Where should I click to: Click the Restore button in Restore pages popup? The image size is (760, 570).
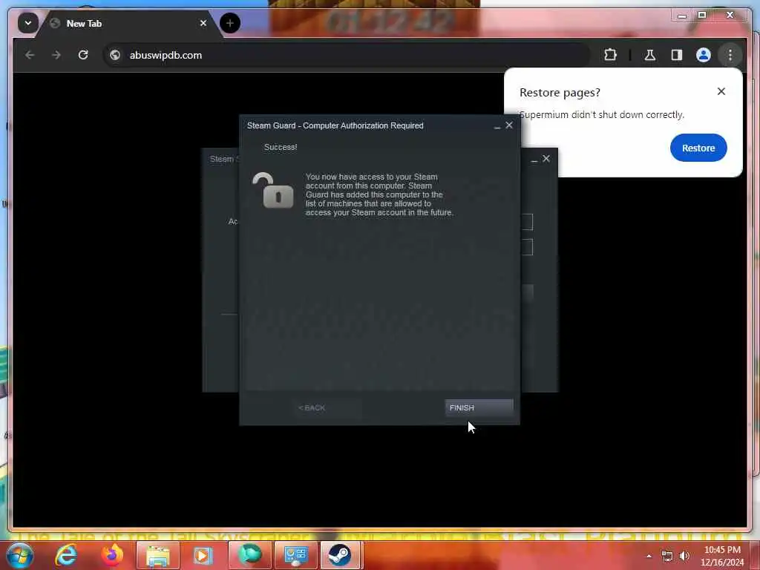coord(698,148)
